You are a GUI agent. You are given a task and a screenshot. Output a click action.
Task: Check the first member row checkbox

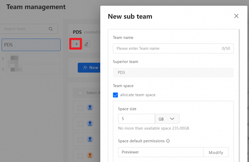tap(81, 108)
